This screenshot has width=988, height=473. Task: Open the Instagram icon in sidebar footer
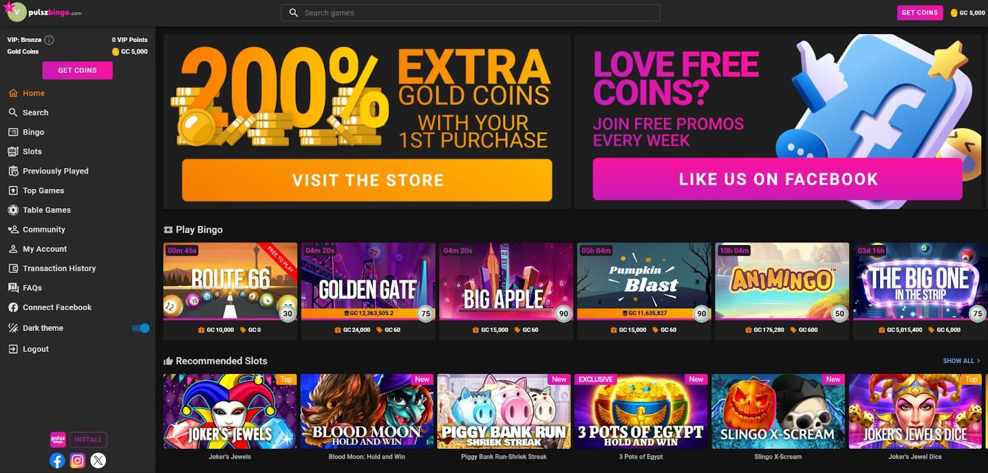(x=77, y=461)
